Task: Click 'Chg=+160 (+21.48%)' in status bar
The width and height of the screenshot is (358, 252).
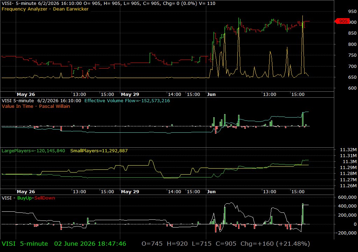Action: click(275, 244)
